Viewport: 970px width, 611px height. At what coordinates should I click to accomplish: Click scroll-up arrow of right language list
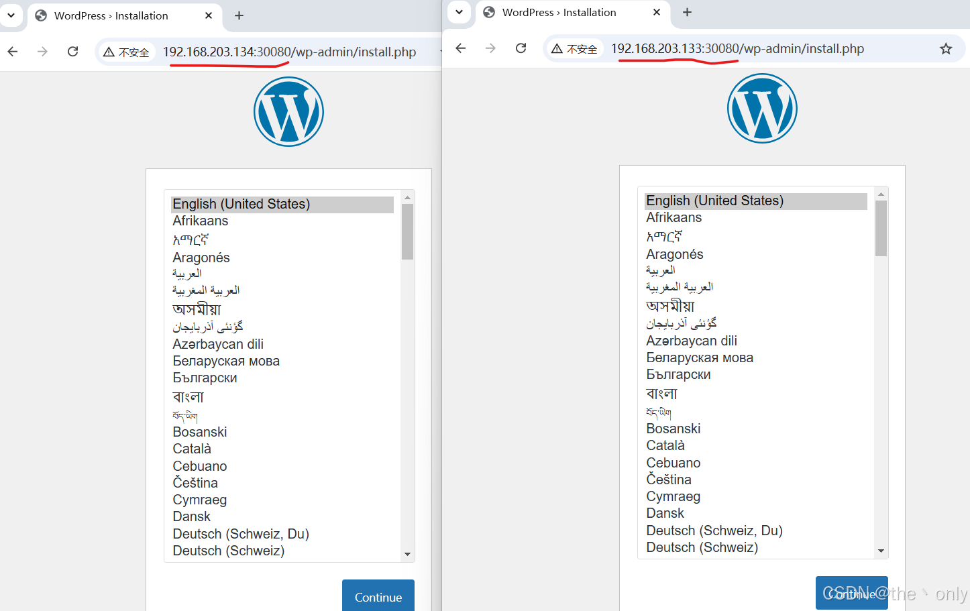pos(881,194)
